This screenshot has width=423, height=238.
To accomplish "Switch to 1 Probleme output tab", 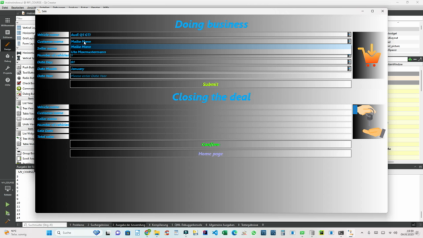I will pyautogui.click(x=77, y=225).
